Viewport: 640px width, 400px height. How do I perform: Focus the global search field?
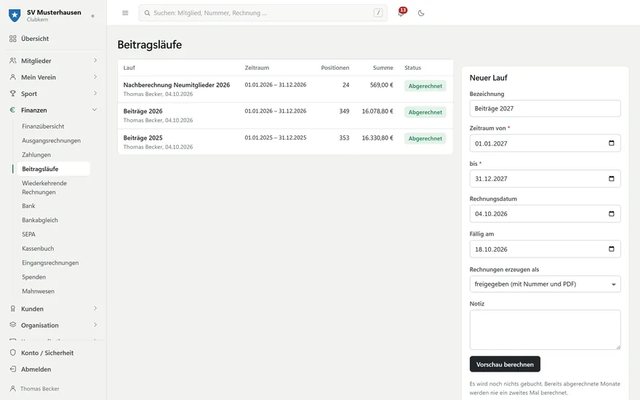[x=263, y=13]
